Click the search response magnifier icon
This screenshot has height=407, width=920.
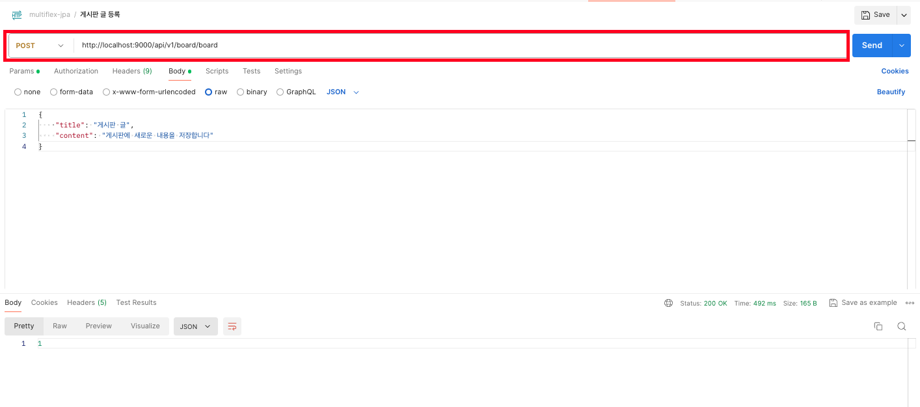click(901, 326)
